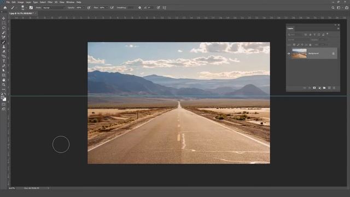Open the Help menu
This screenshot has height=197, width=350.
coord(79,2)
